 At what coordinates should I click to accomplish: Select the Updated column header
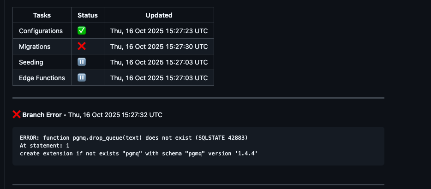[159, 15]
